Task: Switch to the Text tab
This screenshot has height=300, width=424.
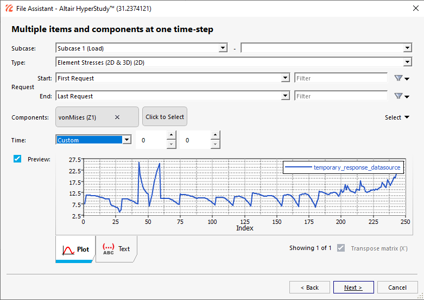Action: [x=117, y=249]
